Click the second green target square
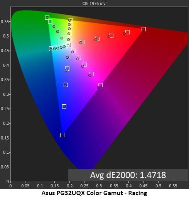 (x=50, y=22)
